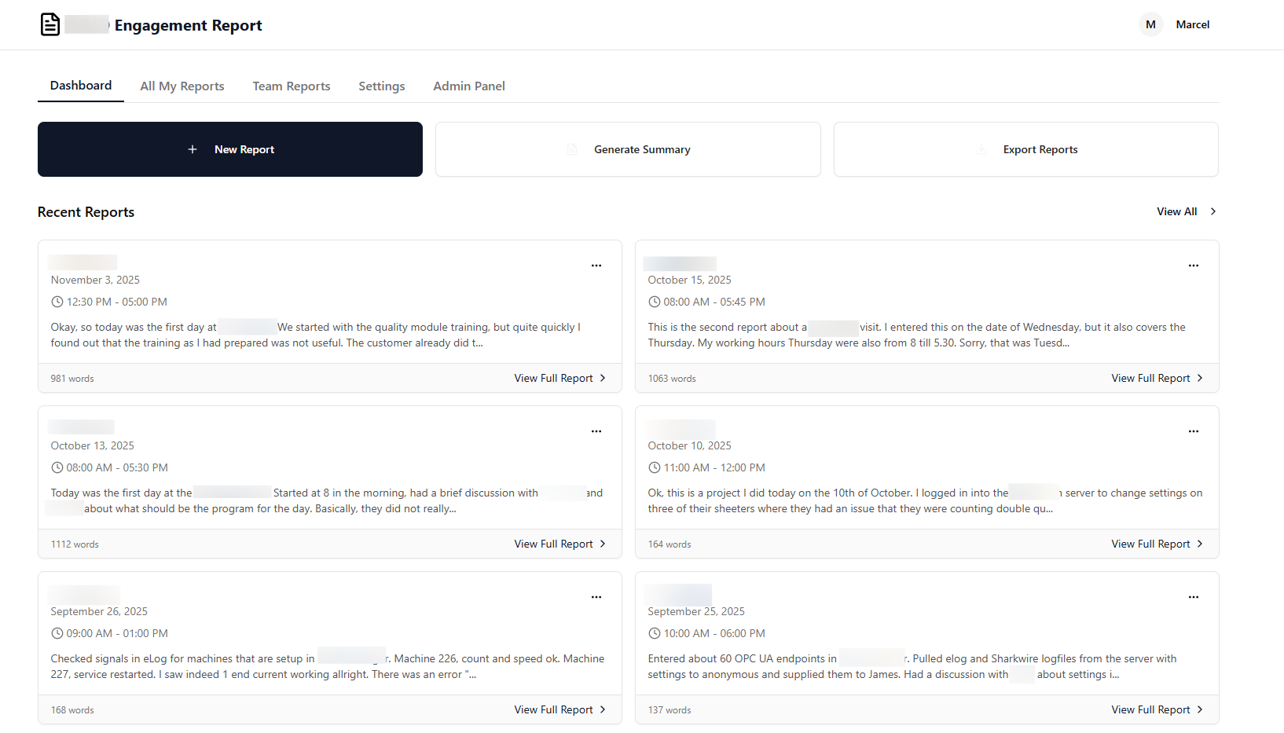Screen dimensions: 1284x733
Task: Click the New Report button
Action: (230, 149)
